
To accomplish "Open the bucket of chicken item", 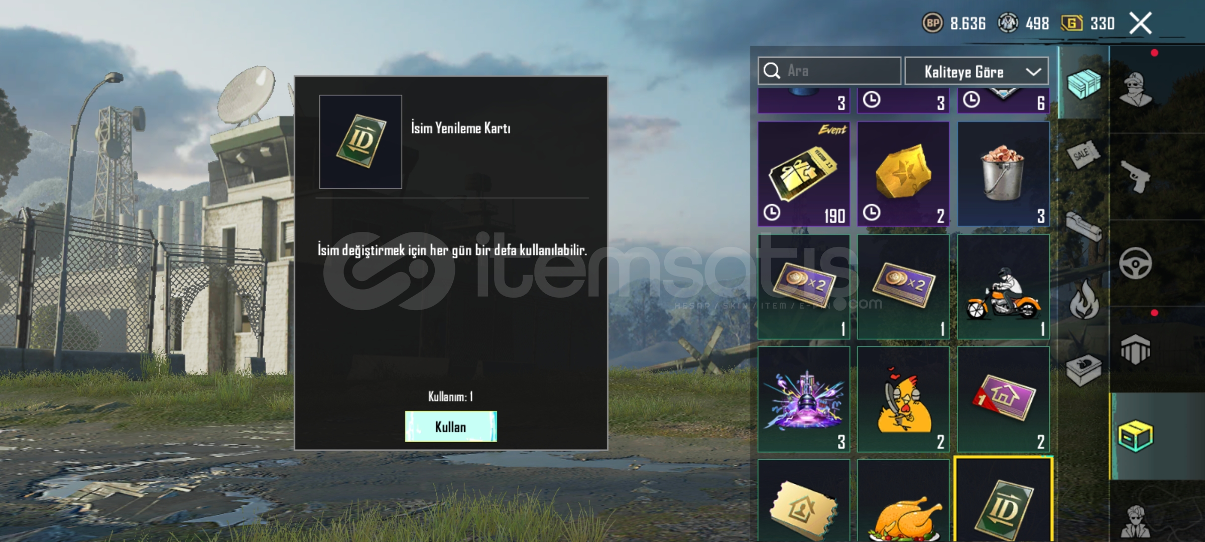I will pos(1003,174).
